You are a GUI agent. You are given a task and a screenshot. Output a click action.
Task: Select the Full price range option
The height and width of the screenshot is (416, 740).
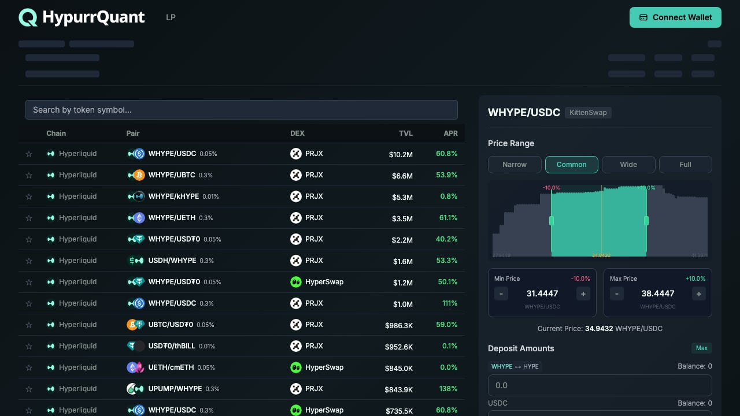point(686,165)
